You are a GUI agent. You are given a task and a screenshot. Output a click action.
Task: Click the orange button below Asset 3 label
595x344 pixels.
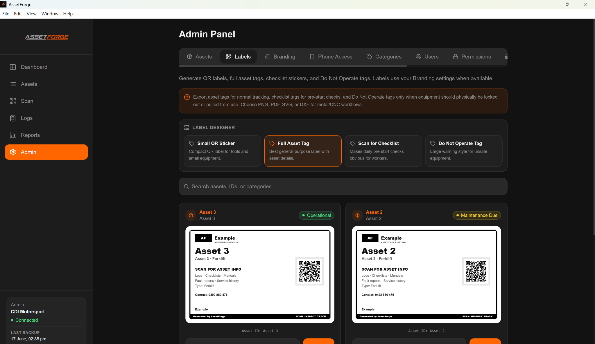pyautogui.click(x=318, y=341)
